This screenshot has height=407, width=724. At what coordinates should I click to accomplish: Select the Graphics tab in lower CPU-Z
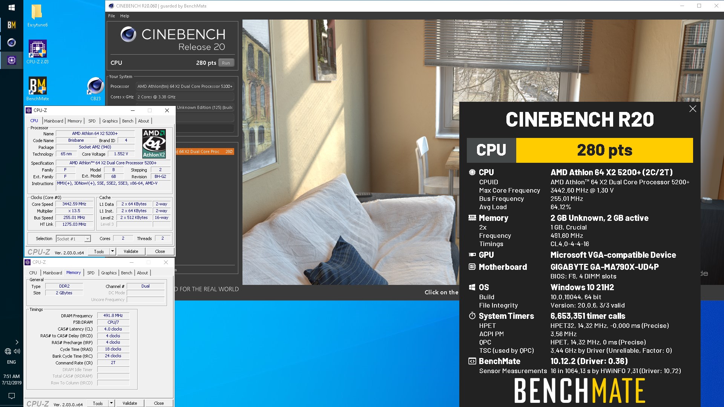pyautogui.click(x=109, y=273)
